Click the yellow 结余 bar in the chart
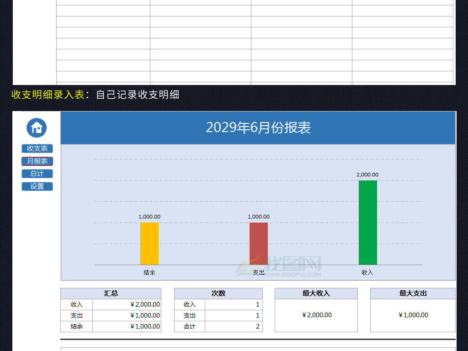The image size is (468, 351). pos(150,244)
